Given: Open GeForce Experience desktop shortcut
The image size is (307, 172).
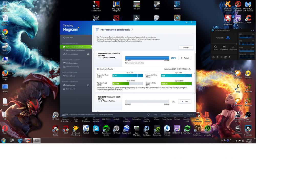Looking at the screenshot, I should pos(157,130).
